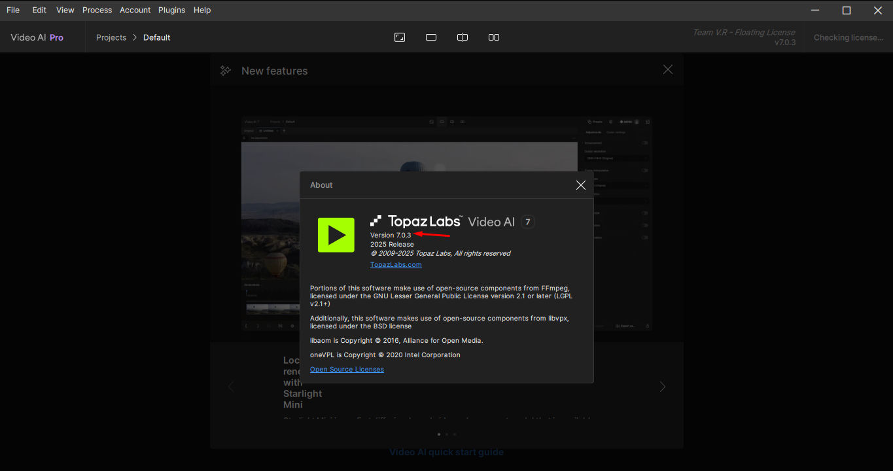Click the green Topaz play logo
Screen dimensions: 893x471
click(x=336, y=235)
